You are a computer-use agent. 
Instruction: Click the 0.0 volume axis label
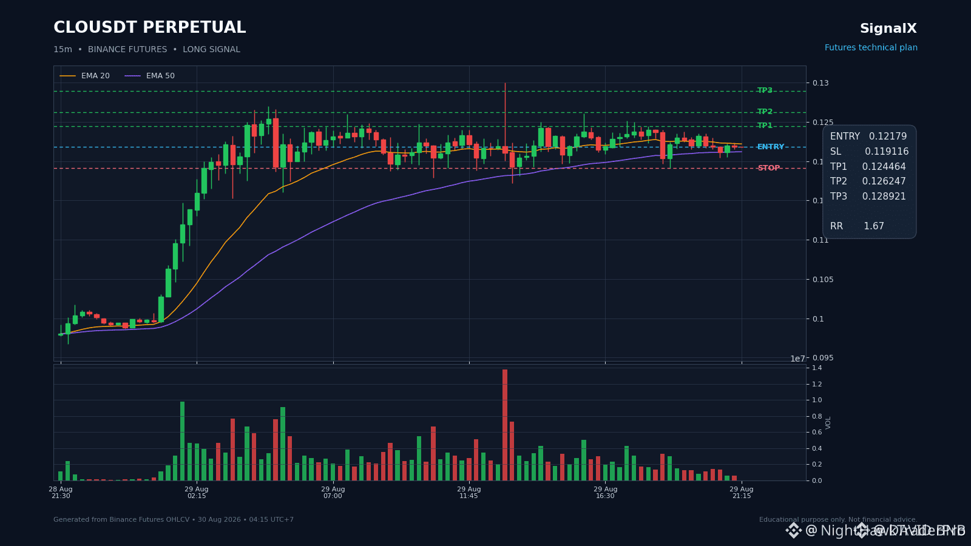click(x=817, y=481)
